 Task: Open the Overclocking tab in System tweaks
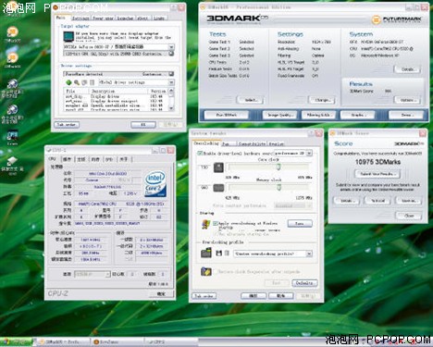click(206, 143)
